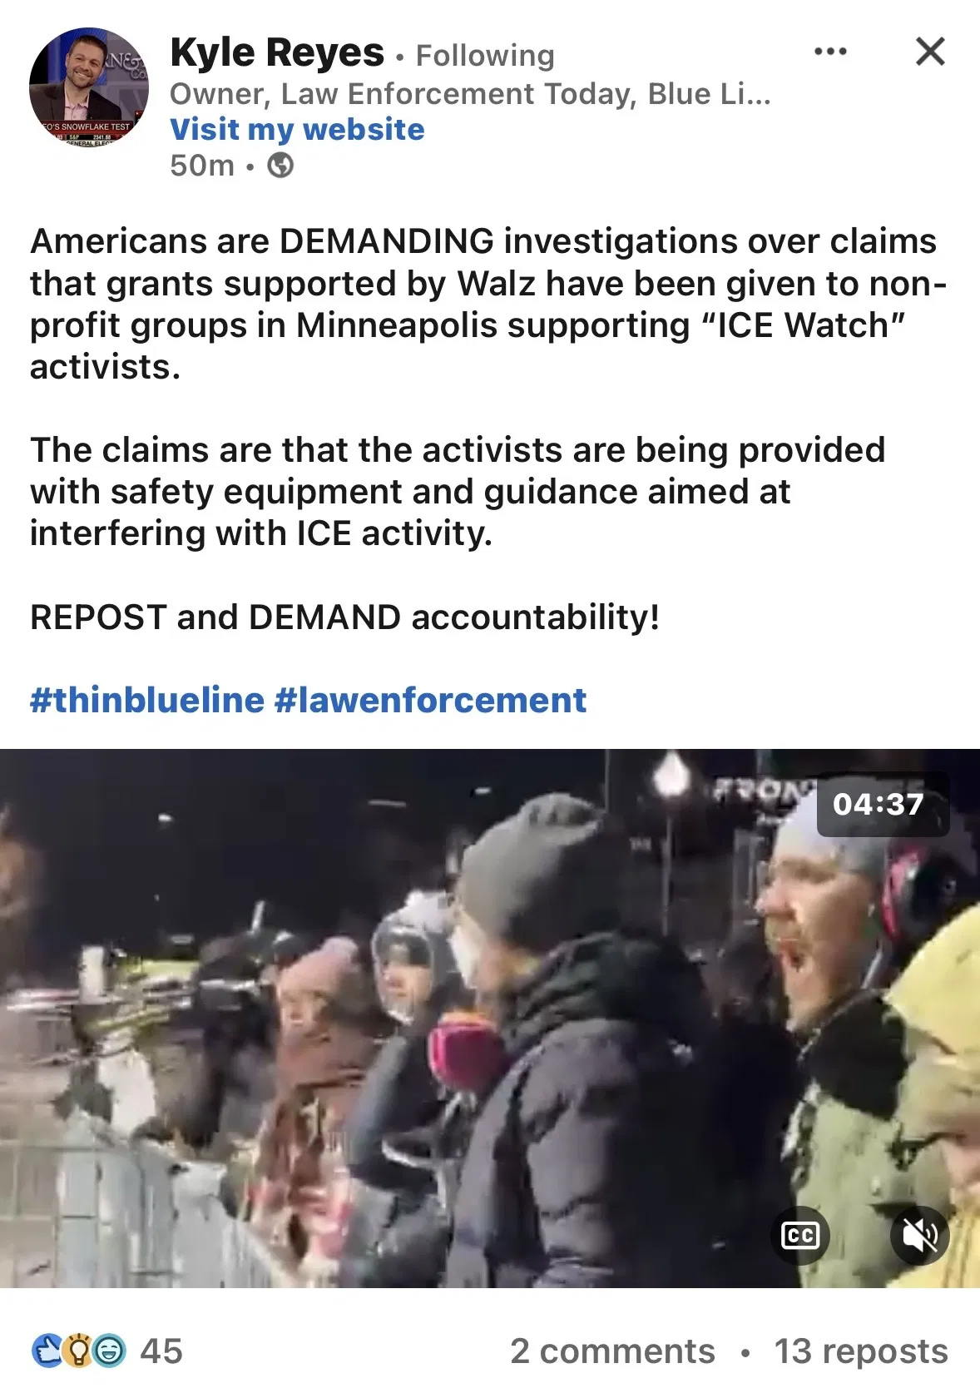Expand the truncated headline Owner, Law Enforcement Today
Image resolution: width=980 pixels, height=1393 pixels.
tap(471, 94)
